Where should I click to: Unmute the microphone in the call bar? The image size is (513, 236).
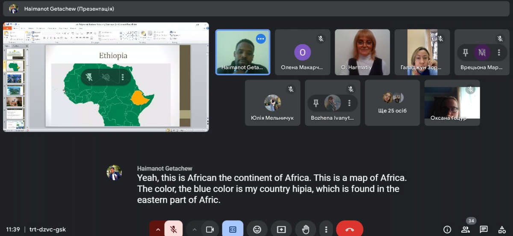[174, 230]
